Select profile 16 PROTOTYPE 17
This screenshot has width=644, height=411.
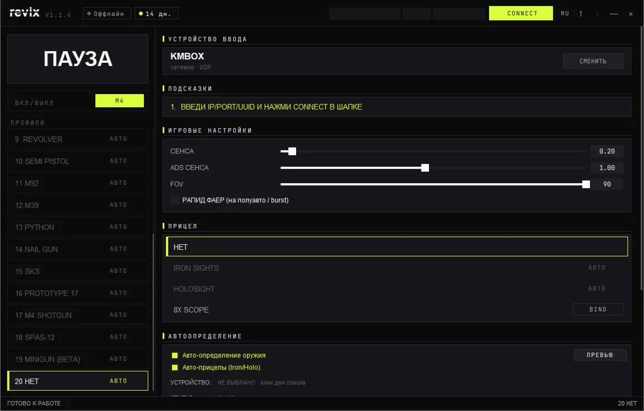(x=78, y=293)
